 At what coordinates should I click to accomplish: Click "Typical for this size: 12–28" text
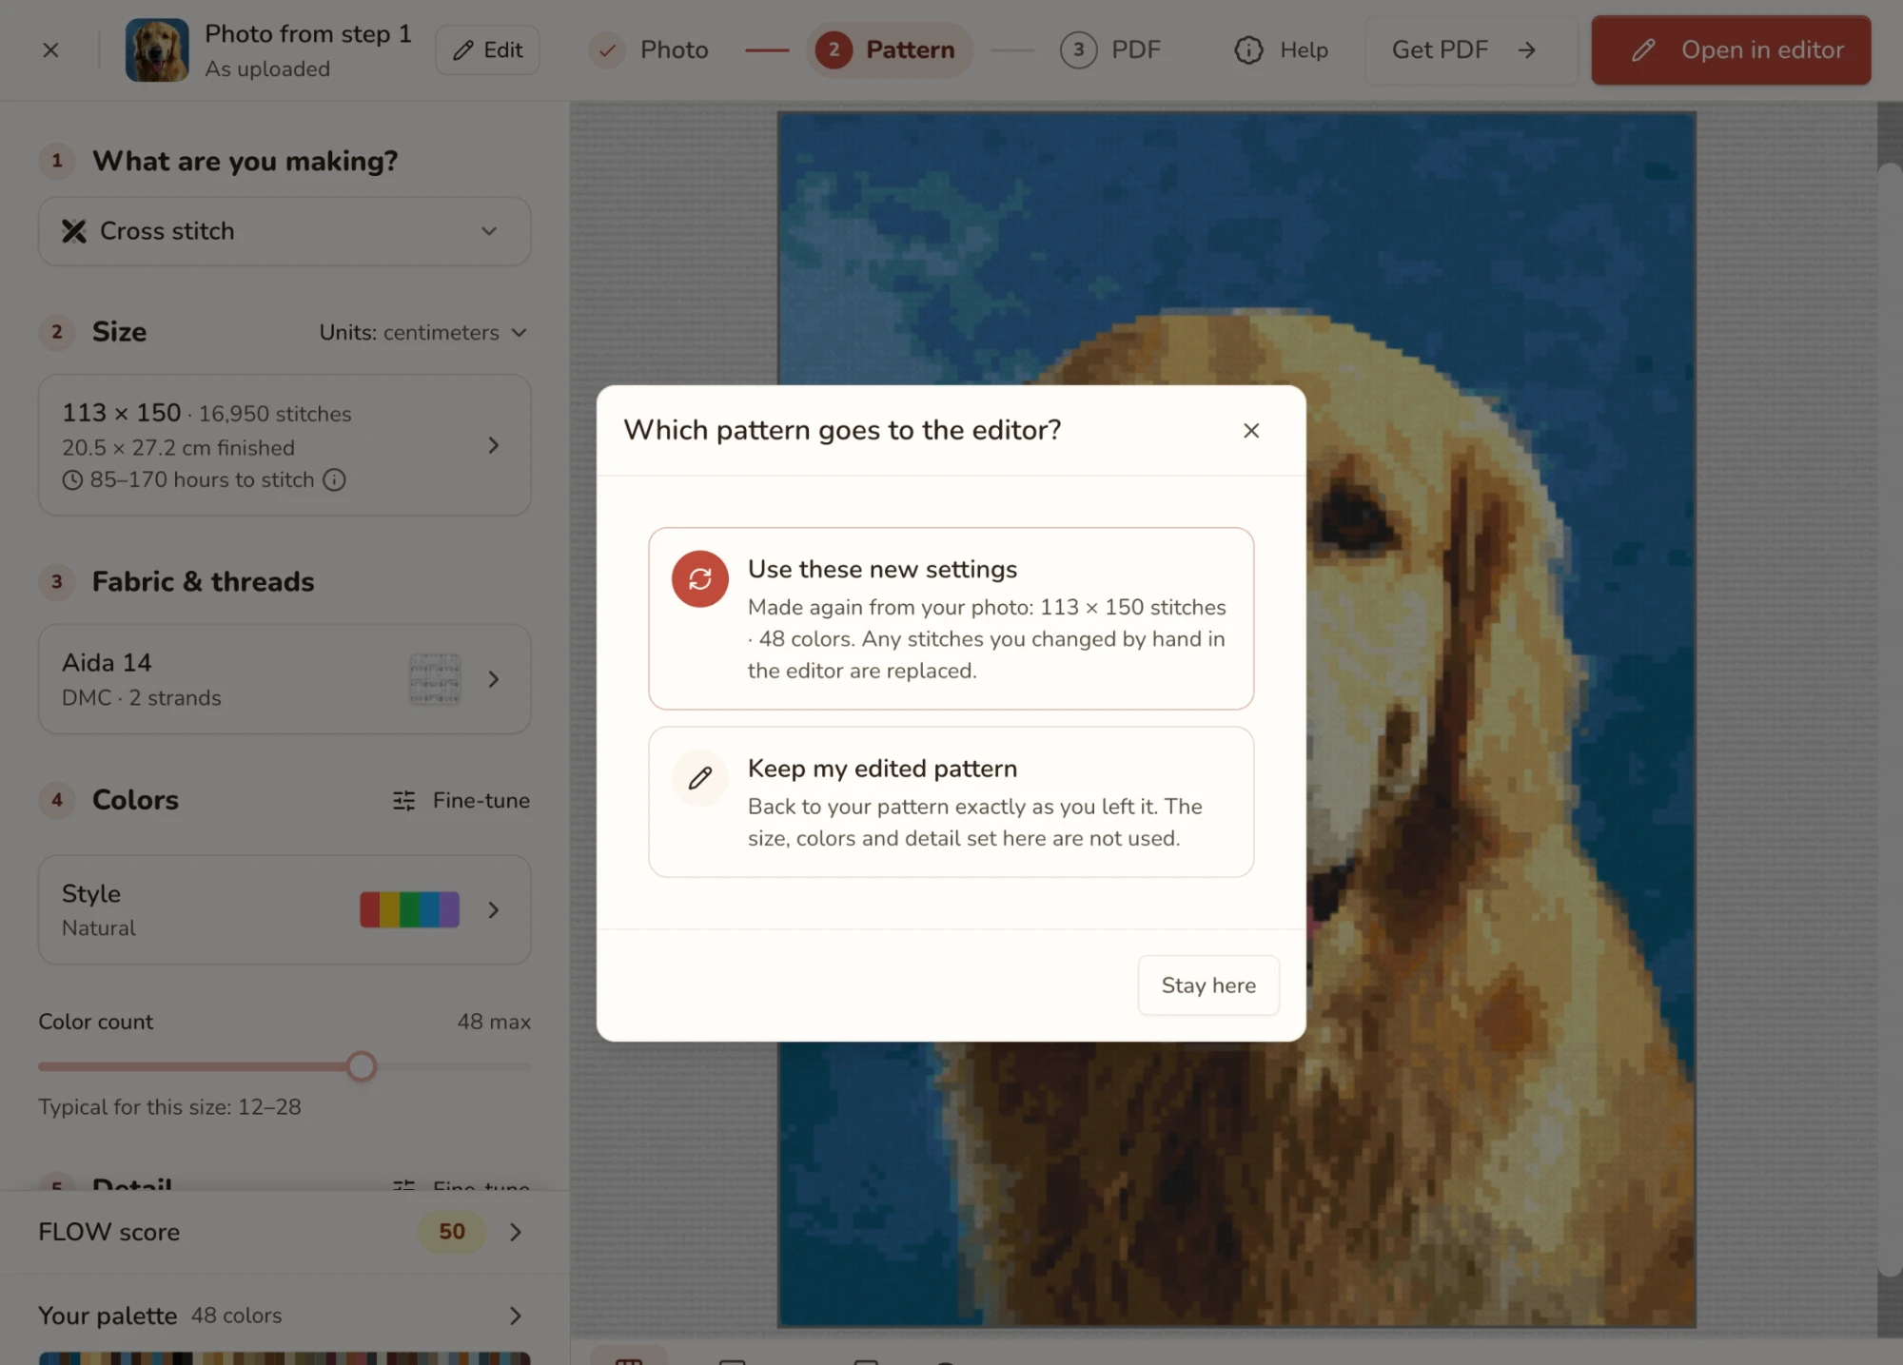click(169, 1107)
